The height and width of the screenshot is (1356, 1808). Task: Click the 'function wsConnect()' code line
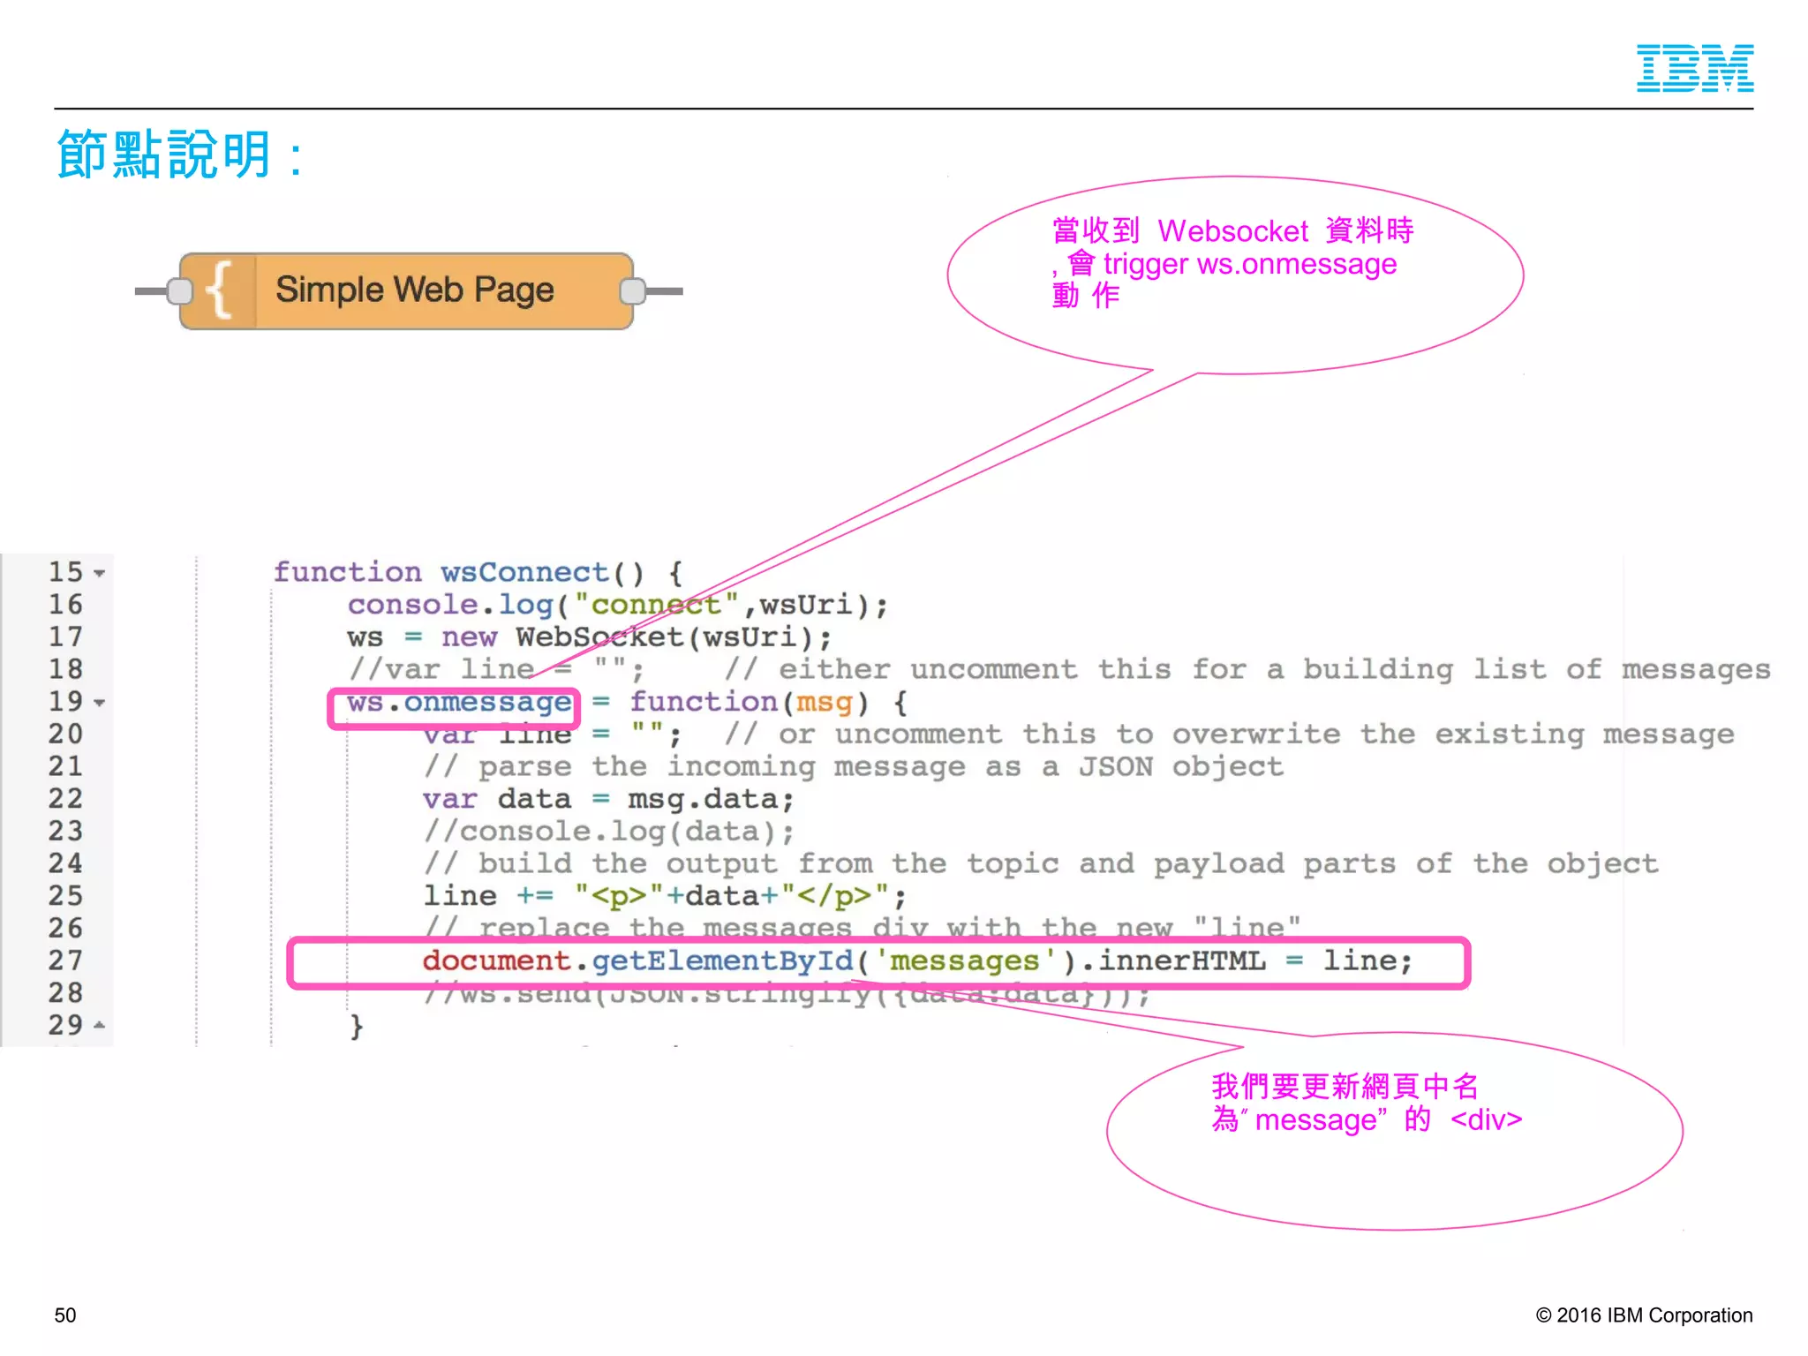[478, 572]
